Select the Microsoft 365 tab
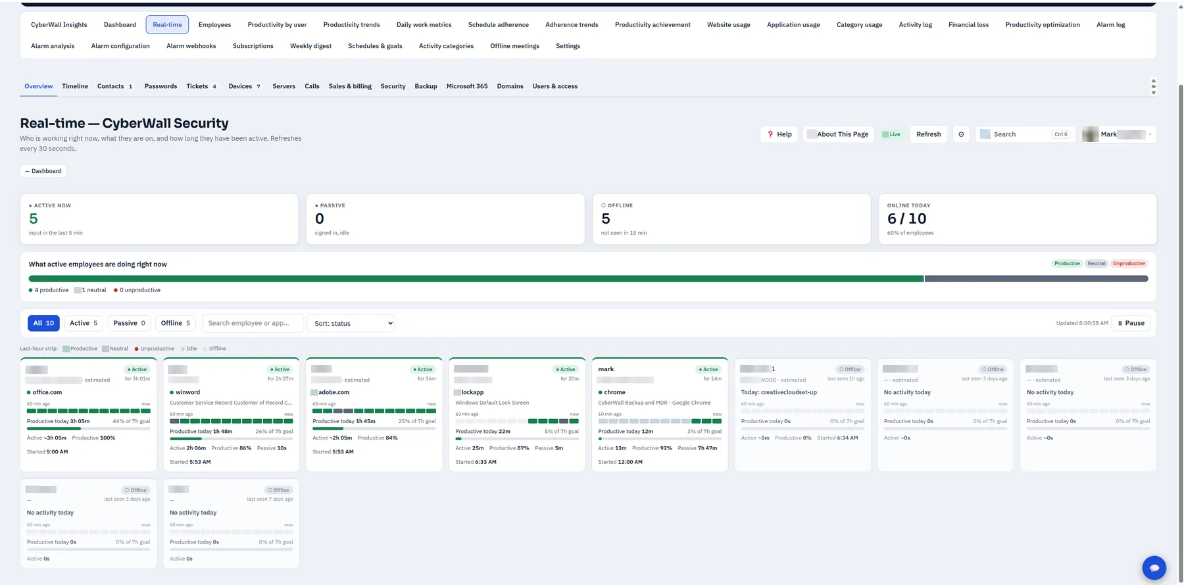Screen dimensions: 1184x585 pos(467,86)
